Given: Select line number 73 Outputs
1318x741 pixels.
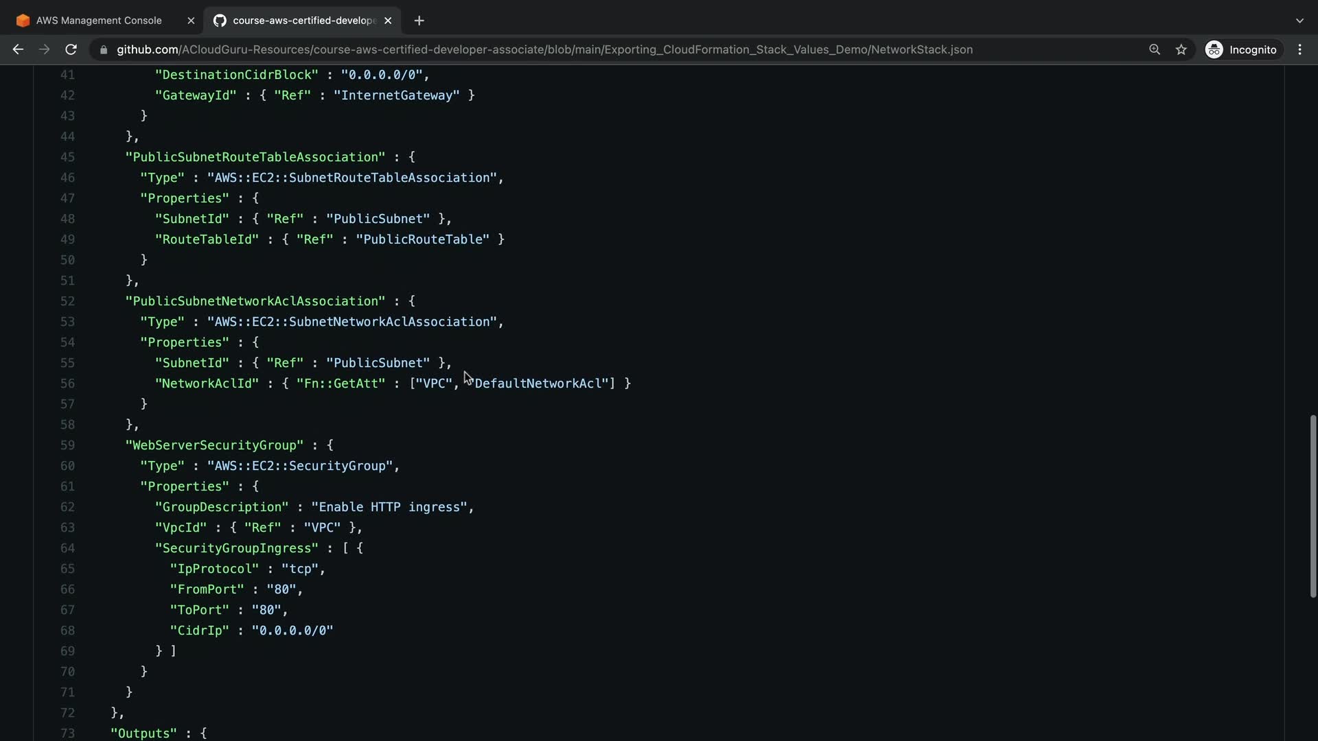Looking at the screenshot, I should [x=67, y=733].
